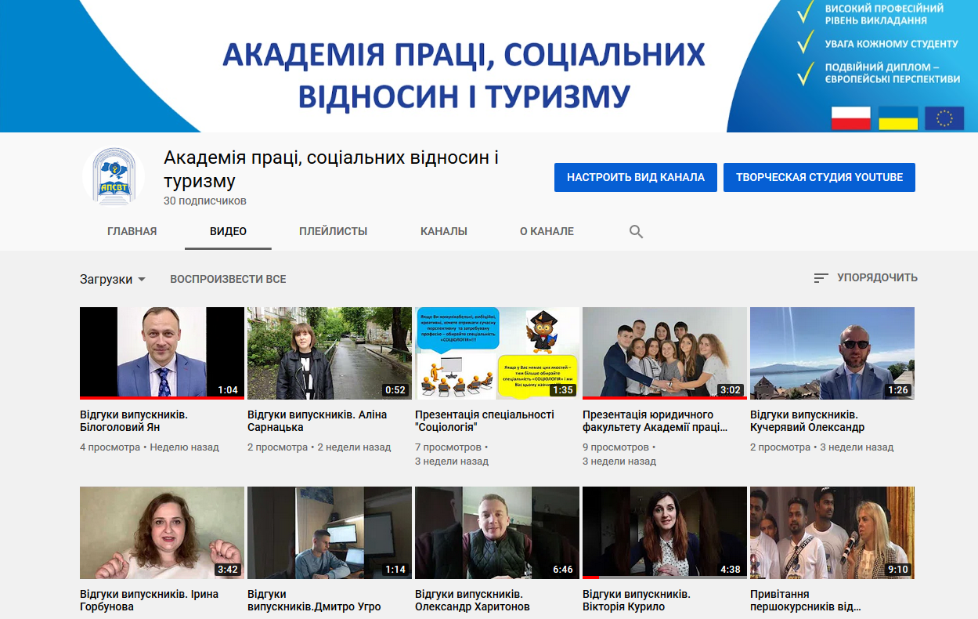Click '9 просмотров' under юридичного факультету video
Image resolution: width=978 pixels, height=619 pixels.
click(x=615, y=447)
